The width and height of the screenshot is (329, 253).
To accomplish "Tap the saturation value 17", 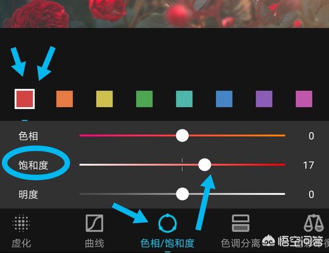I will (x=308, y=165).
